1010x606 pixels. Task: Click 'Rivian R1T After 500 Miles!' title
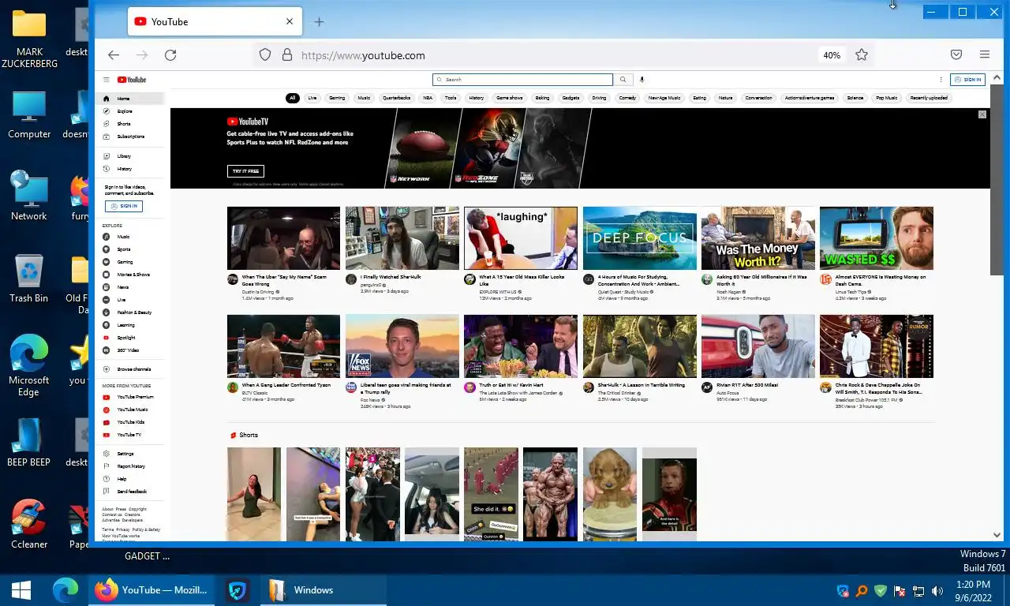747,385
